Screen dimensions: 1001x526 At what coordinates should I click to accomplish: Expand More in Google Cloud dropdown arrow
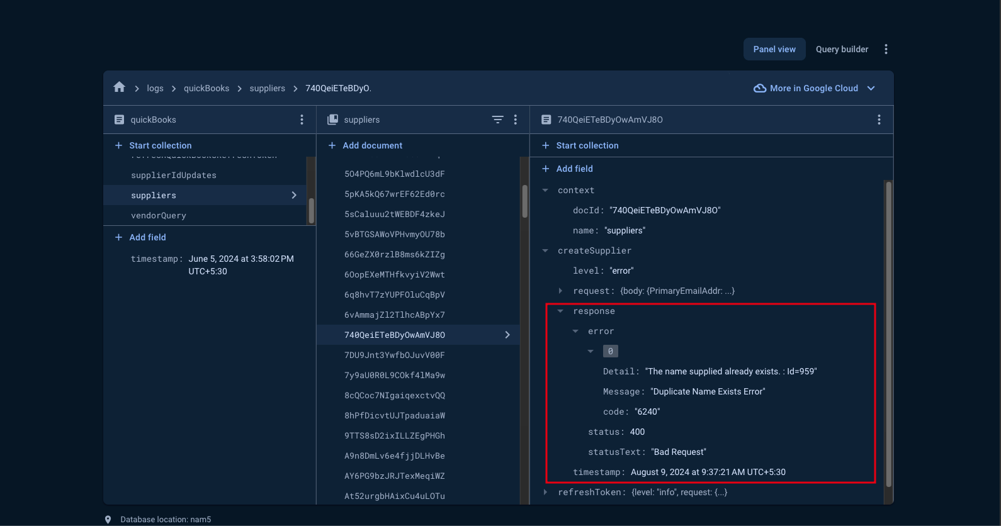tap(871, 88)
